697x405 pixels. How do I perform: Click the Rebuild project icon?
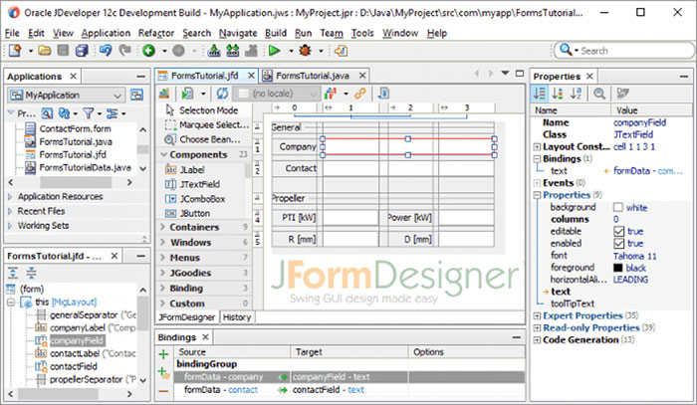(232, 51)
